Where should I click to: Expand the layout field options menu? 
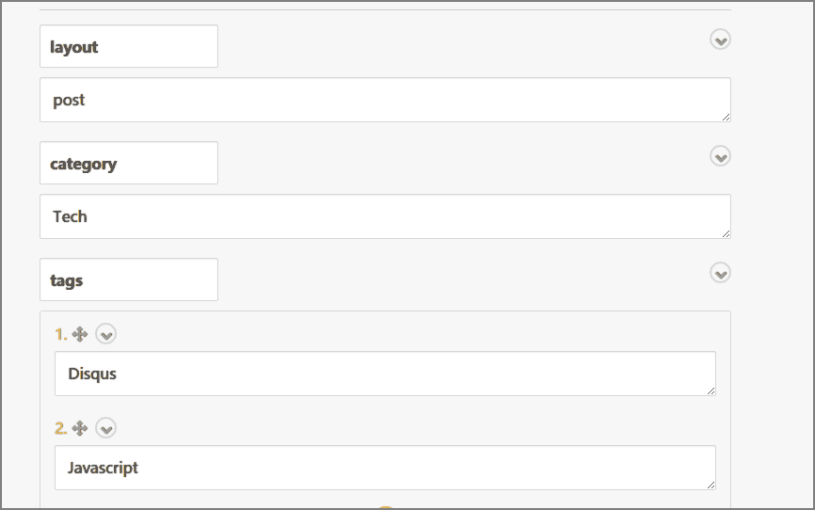720,40
